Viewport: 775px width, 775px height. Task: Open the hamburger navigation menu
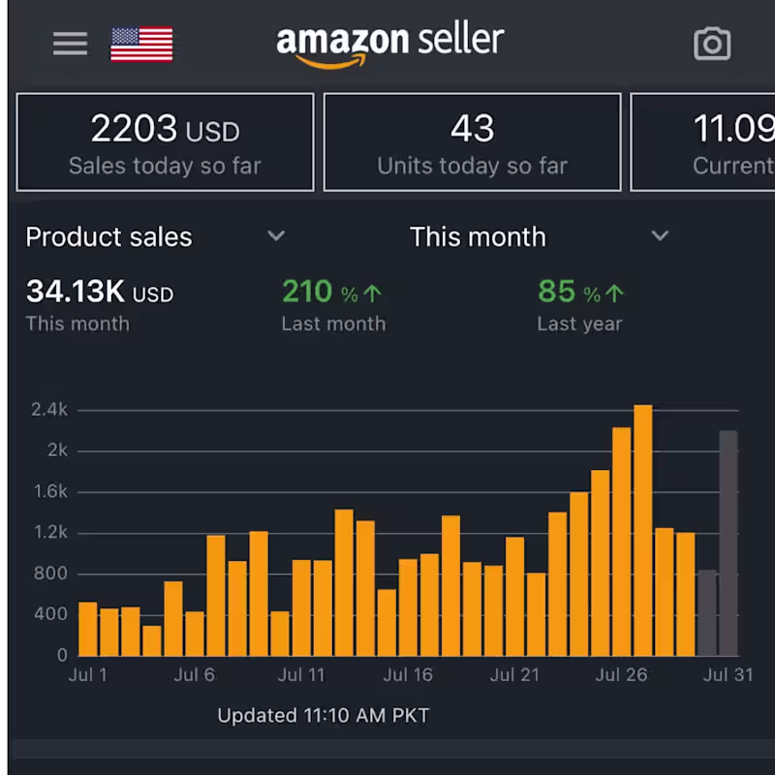[70, 44]
